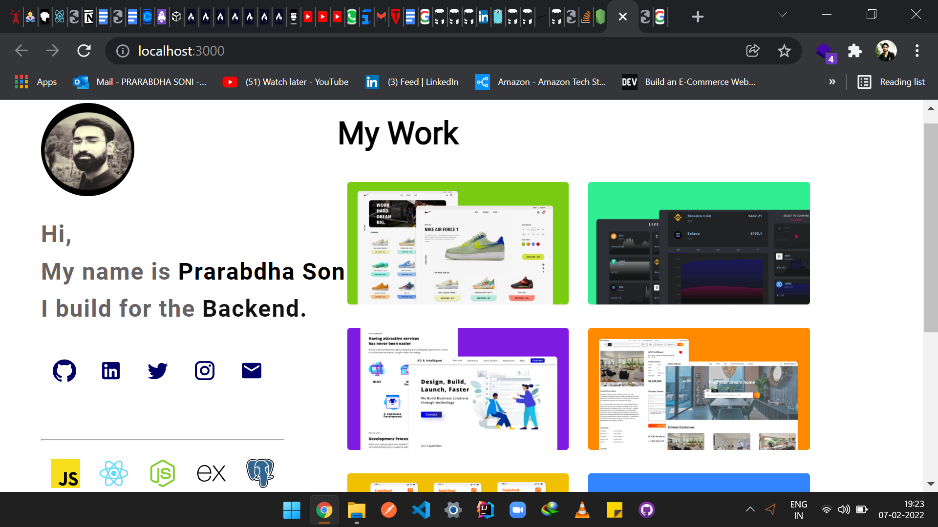
Task: Open the GitHub profile icon link
Action: pyautogui.click(x=64, y=371)
